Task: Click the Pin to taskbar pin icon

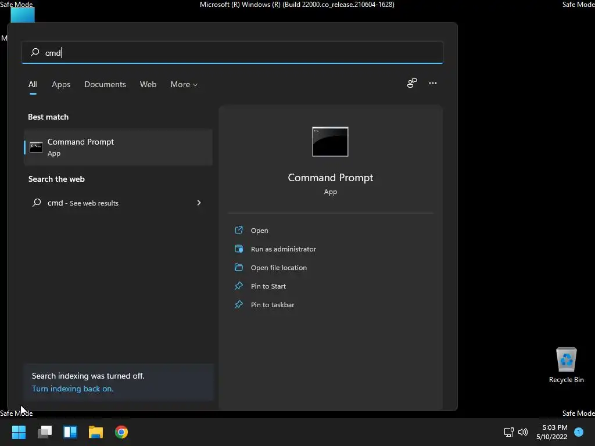Action: tap(239, 304)
